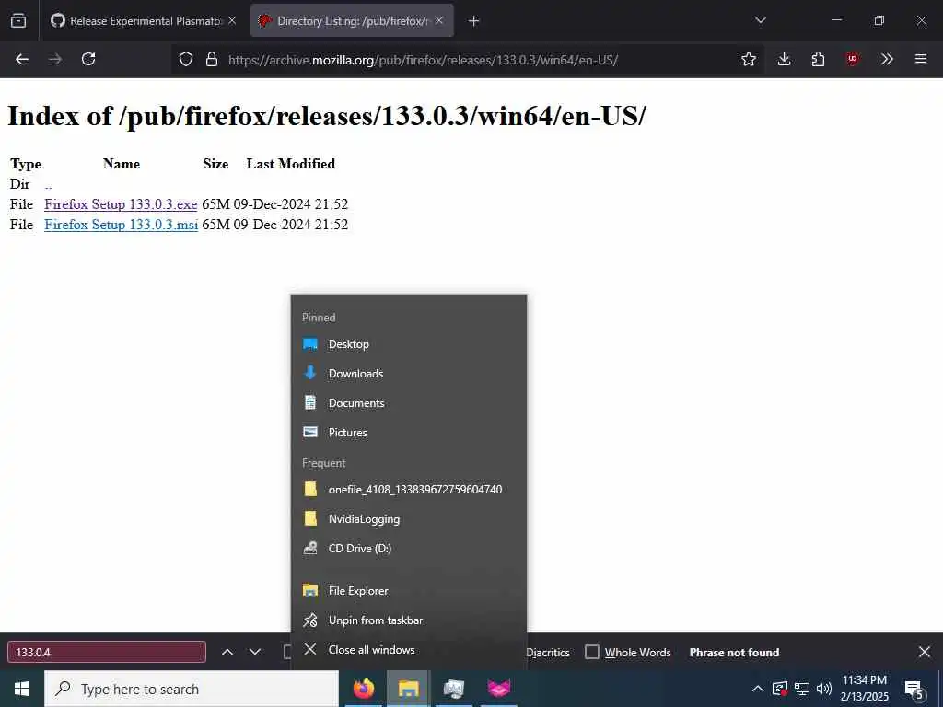Open the Firefox hamburger application menu
Screen dimensions: 943x707
(x=920, y=59)
